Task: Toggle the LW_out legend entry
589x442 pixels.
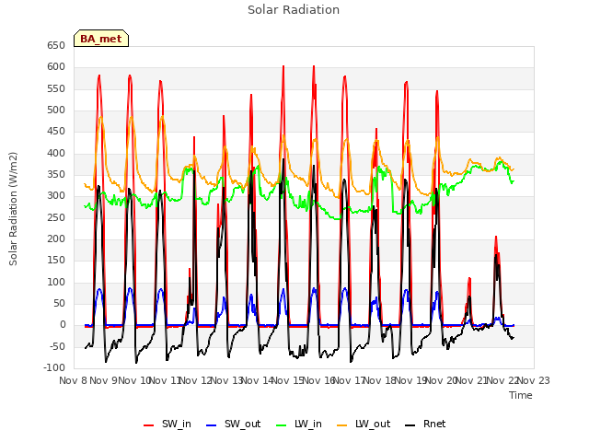Action: pyautogui.click(x=364, y=424)
